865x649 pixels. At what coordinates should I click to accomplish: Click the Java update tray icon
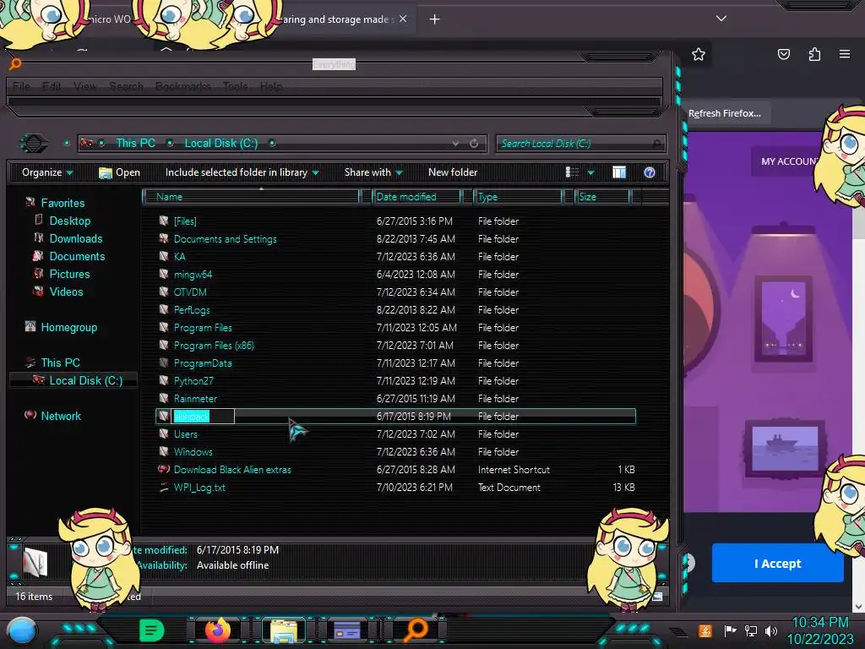tap(705, 630)
